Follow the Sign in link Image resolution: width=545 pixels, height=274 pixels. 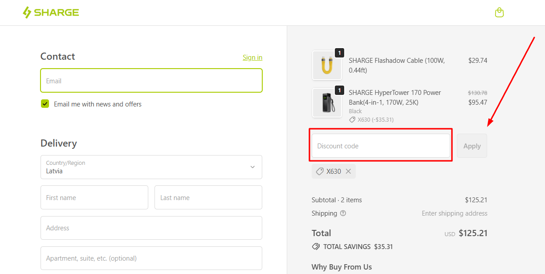coord(252,57)
